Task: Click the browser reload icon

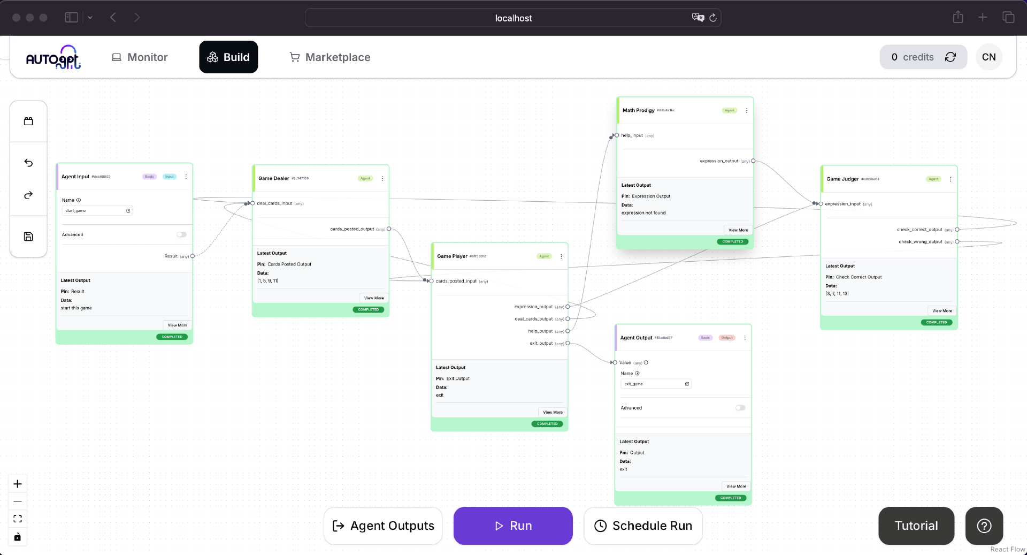Action: 713,18
